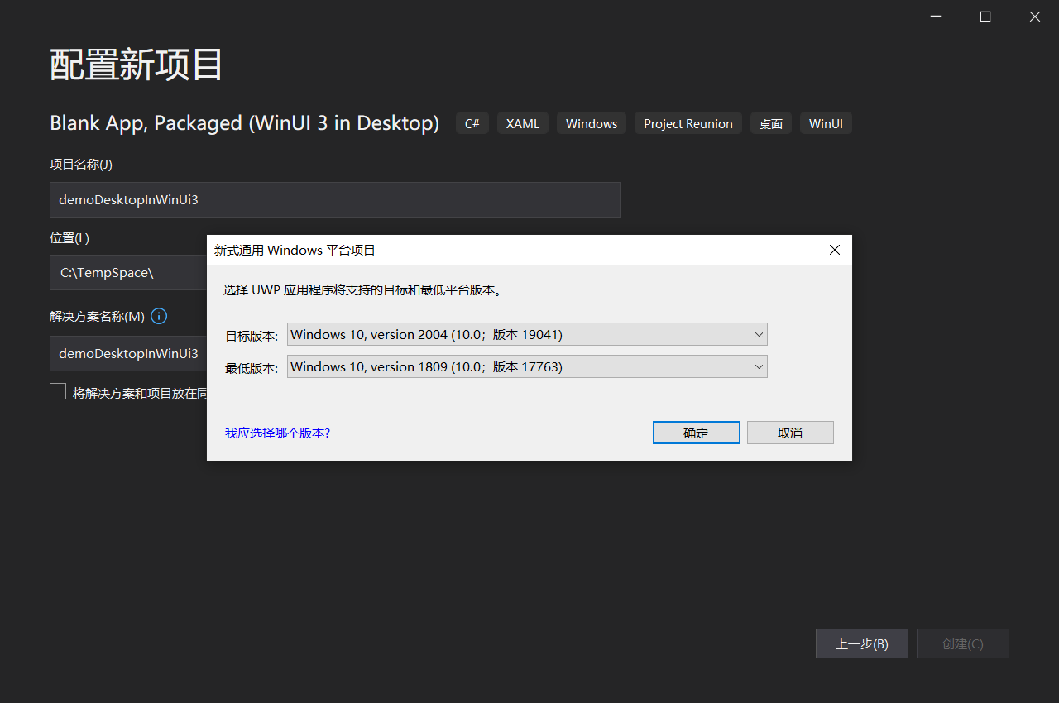Open the 目标版本 dropdown
1059x703 pixels.
[x=527, y=334]
